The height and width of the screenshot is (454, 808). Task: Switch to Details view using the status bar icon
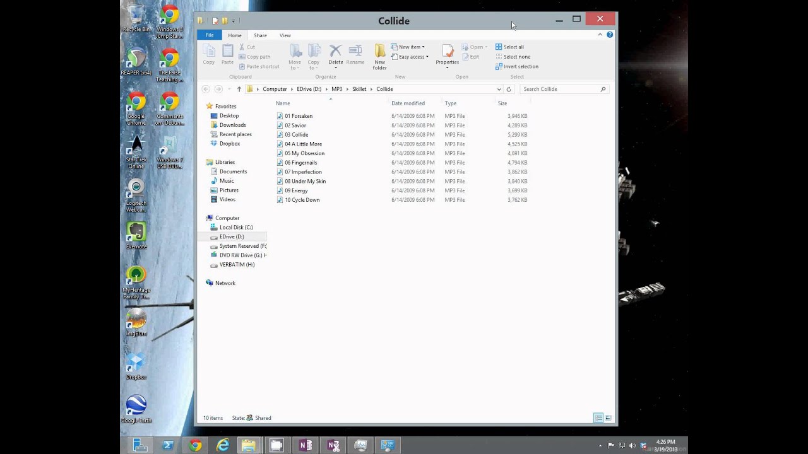598,417
